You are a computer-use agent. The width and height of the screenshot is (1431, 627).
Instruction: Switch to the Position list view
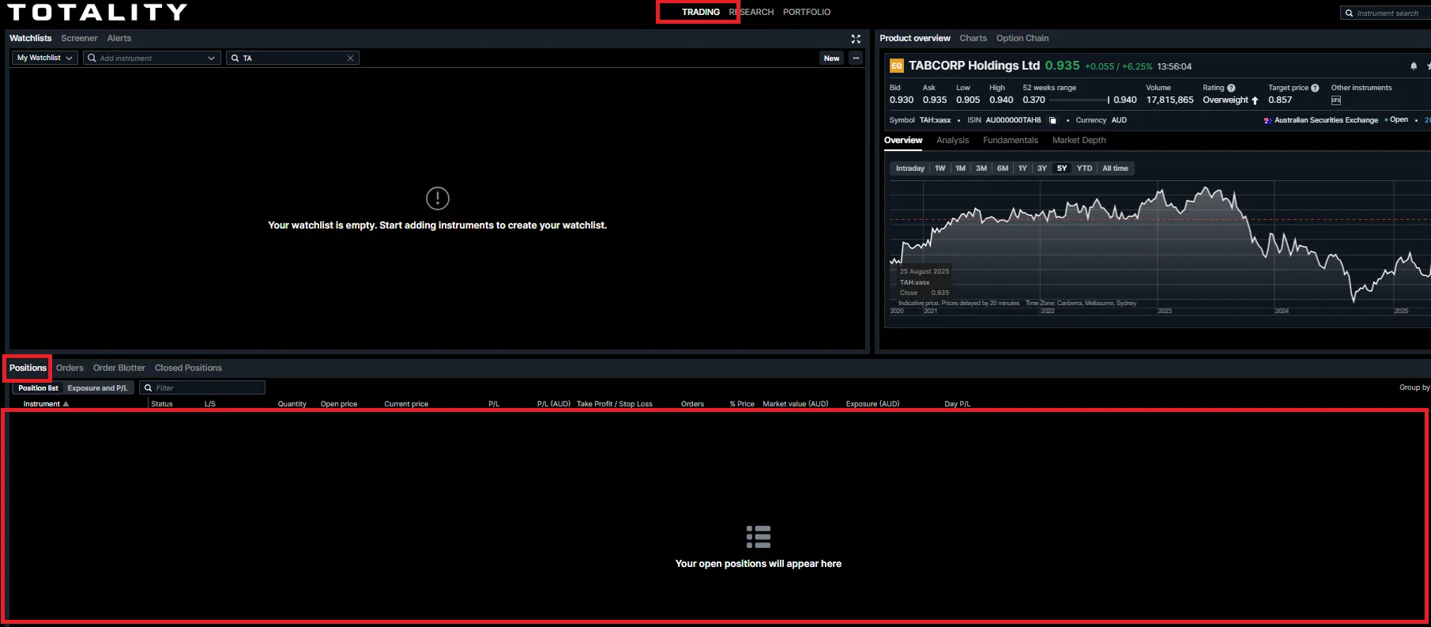click(x=38, y=387)
